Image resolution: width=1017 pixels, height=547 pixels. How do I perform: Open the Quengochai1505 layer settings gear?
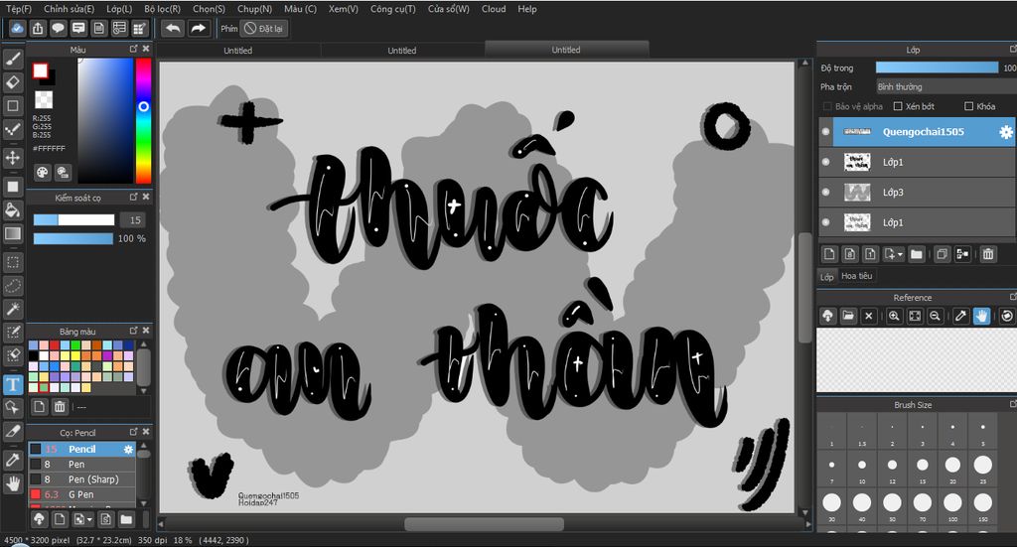click(x=1005, y=132)
